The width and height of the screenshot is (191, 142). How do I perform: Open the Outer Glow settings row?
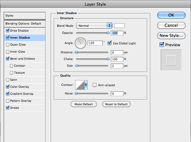coord(25,45)
